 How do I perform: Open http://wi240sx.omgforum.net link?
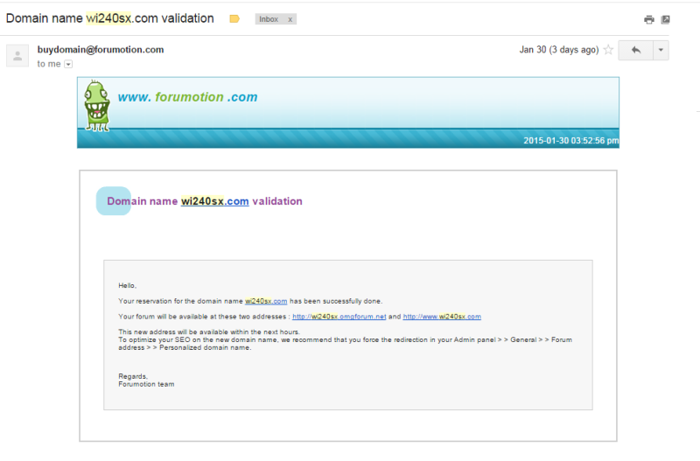339,317
